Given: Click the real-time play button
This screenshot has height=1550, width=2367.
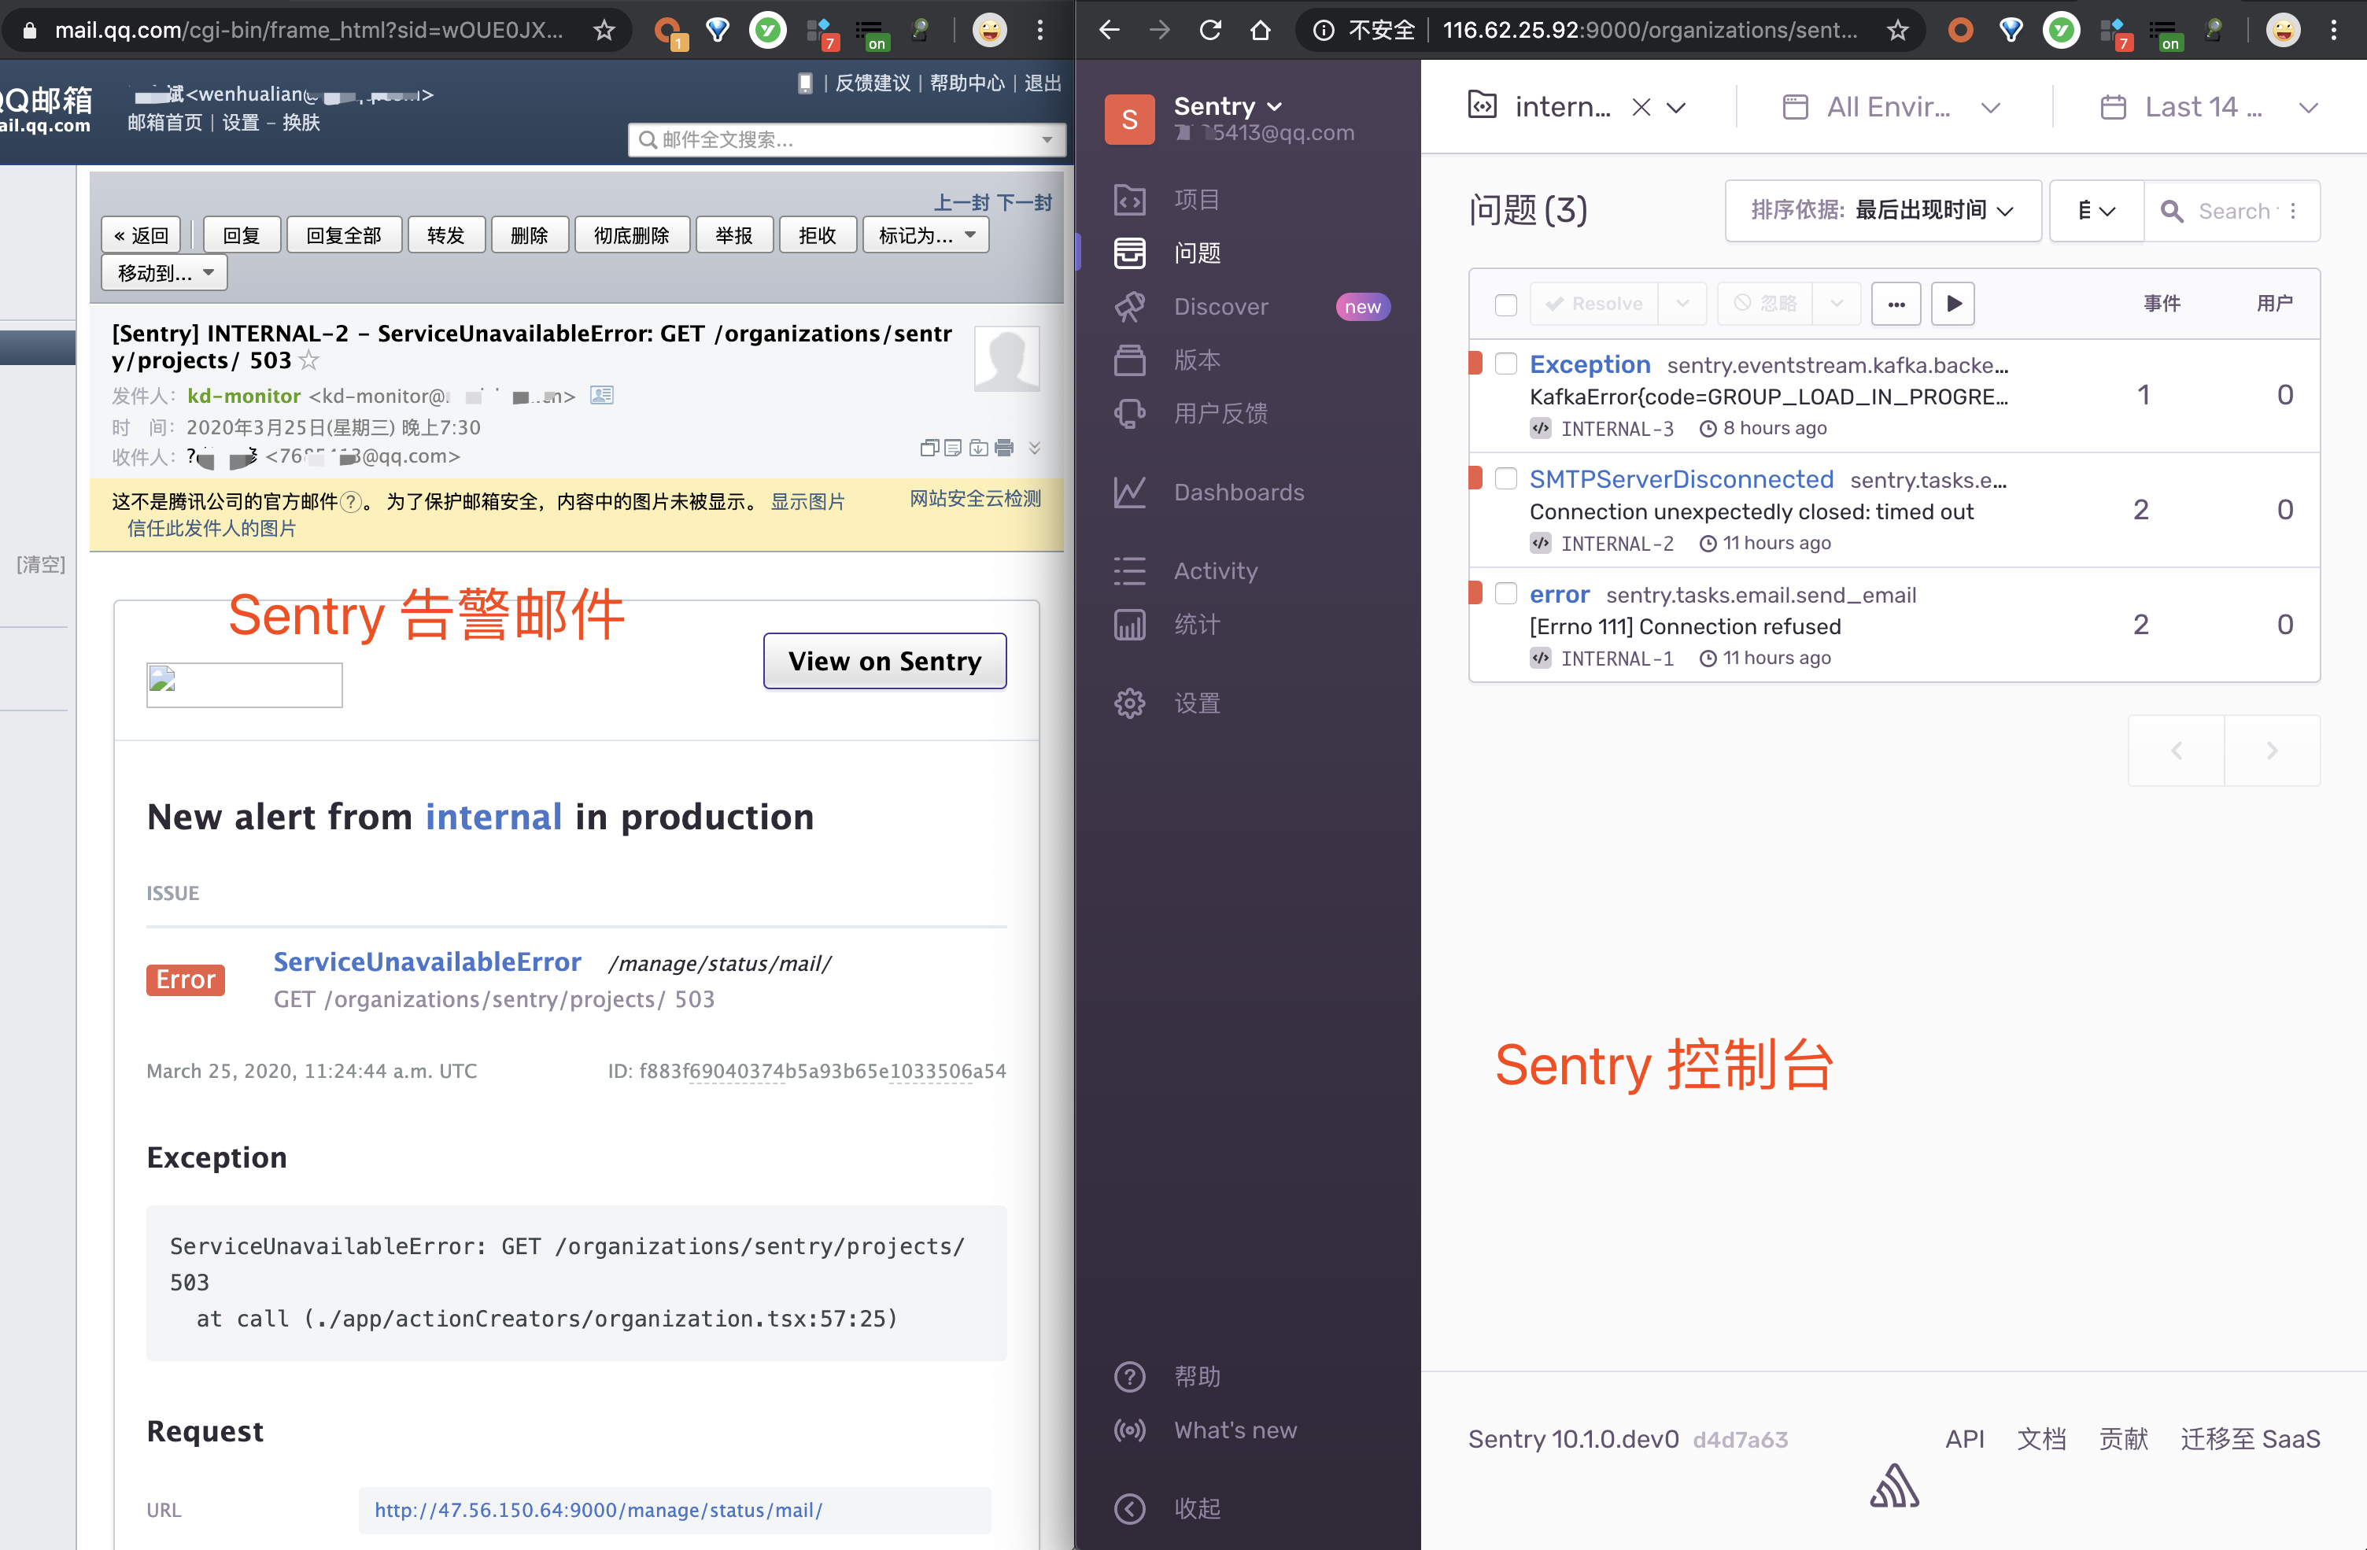Looking at the screenshot, I should (x=1952, y=304).
